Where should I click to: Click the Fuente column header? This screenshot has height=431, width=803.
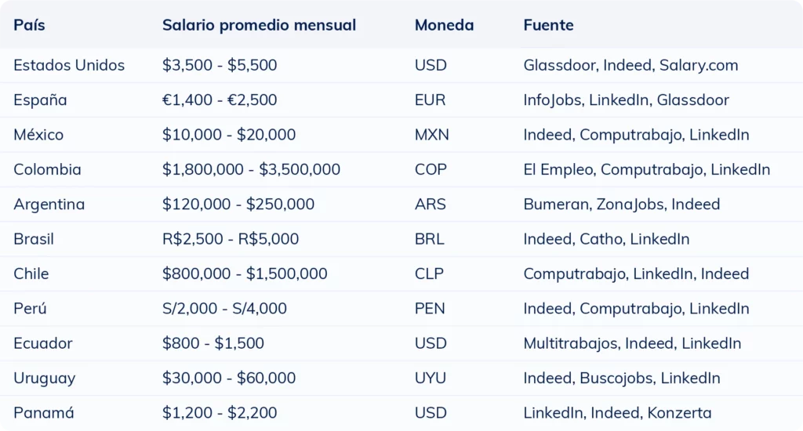pyautogui.click(x=548, y=25)
